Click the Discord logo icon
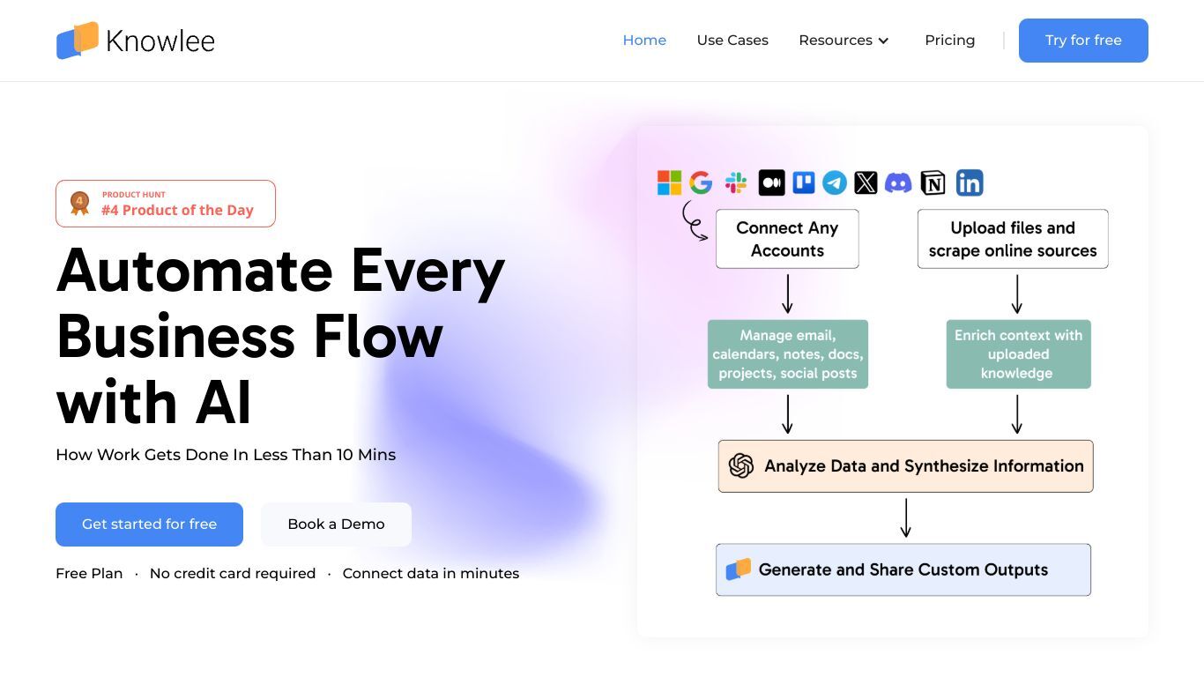This screenshot has height=677, width=1204. 898,182
